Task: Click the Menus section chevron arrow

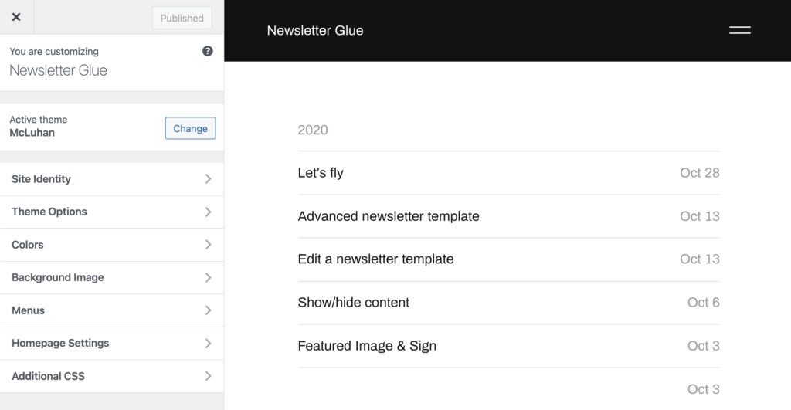Action: pyautogui.click(x=208, y=310)
